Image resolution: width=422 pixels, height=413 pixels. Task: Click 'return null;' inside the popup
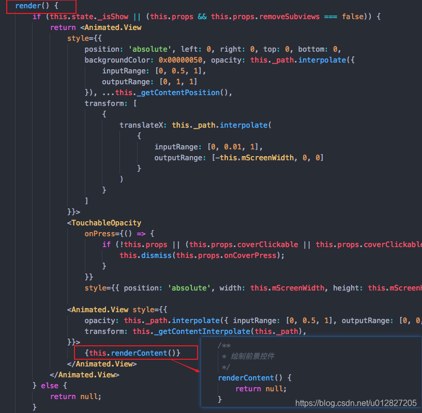click(261, 389)
